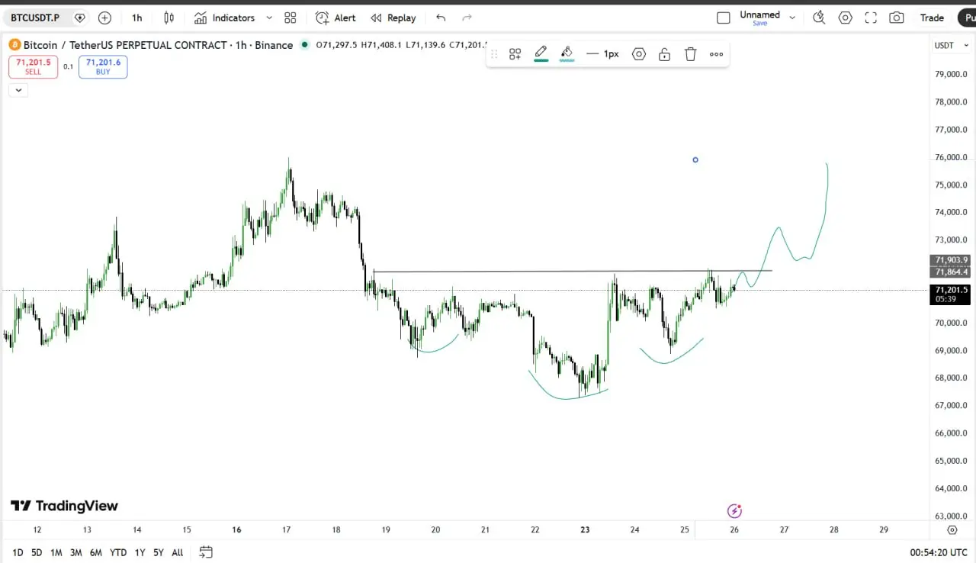Enter fullscreen mode

[871, 18]
